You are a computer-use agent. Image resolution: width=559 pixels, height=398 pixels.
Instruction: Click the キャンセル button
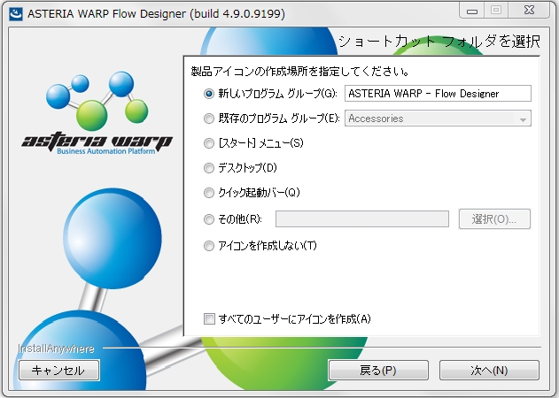pyautogui.click(x=58, y=371)
